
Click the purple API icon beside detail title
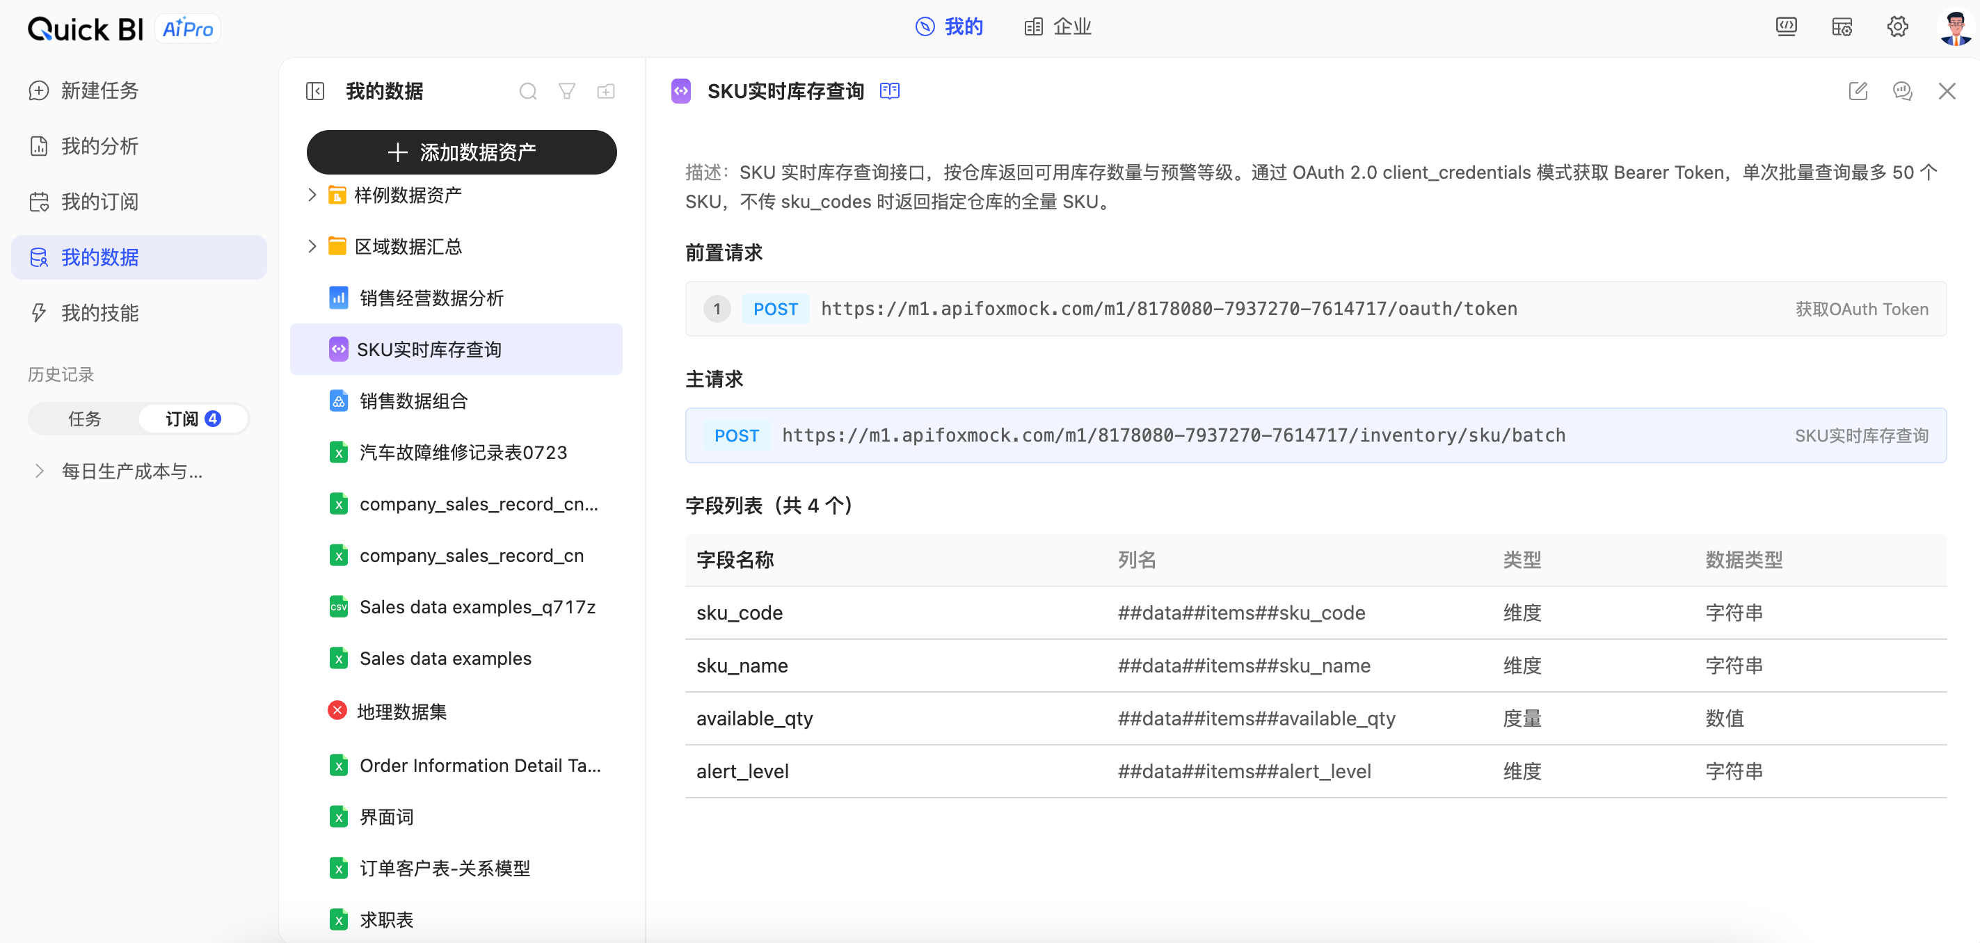pos(681,90)
